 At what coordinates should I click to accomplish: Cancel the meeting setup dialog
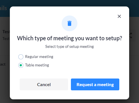(x=44, y=84)
